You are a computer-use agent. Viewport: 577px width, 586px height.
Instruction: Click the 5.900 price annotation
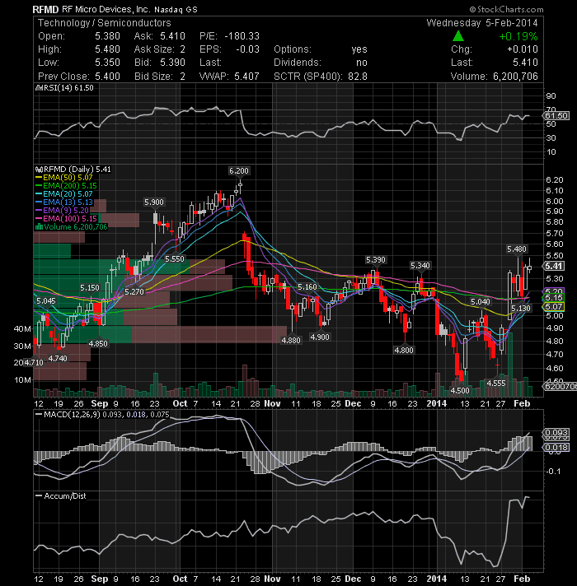pos(154,202)
